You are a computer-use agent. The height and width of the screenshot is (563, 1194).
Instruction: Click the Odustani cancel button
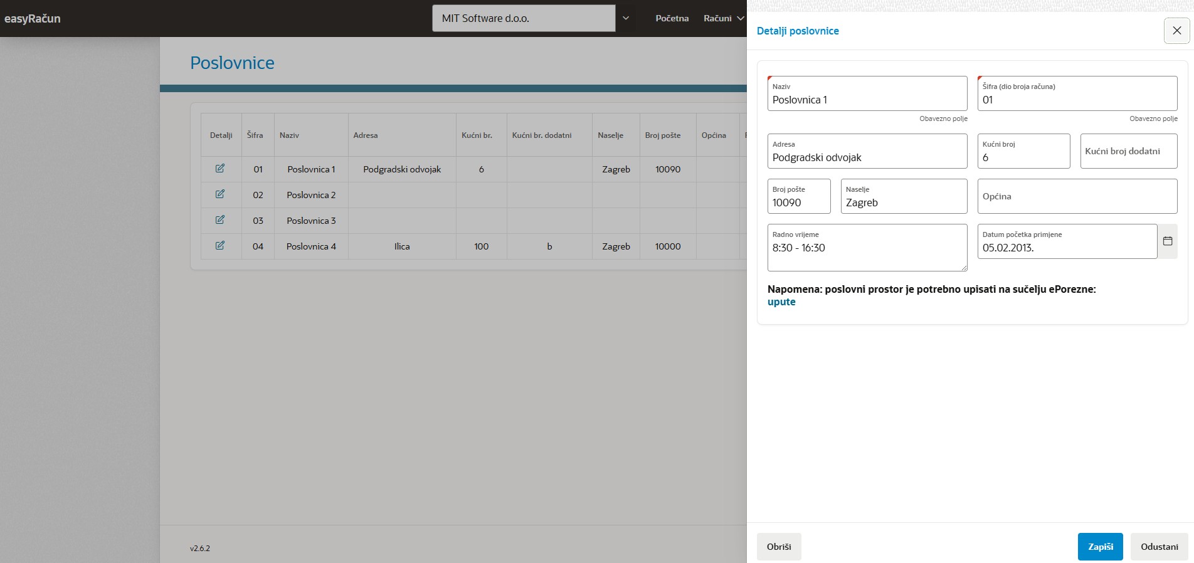1159,547
